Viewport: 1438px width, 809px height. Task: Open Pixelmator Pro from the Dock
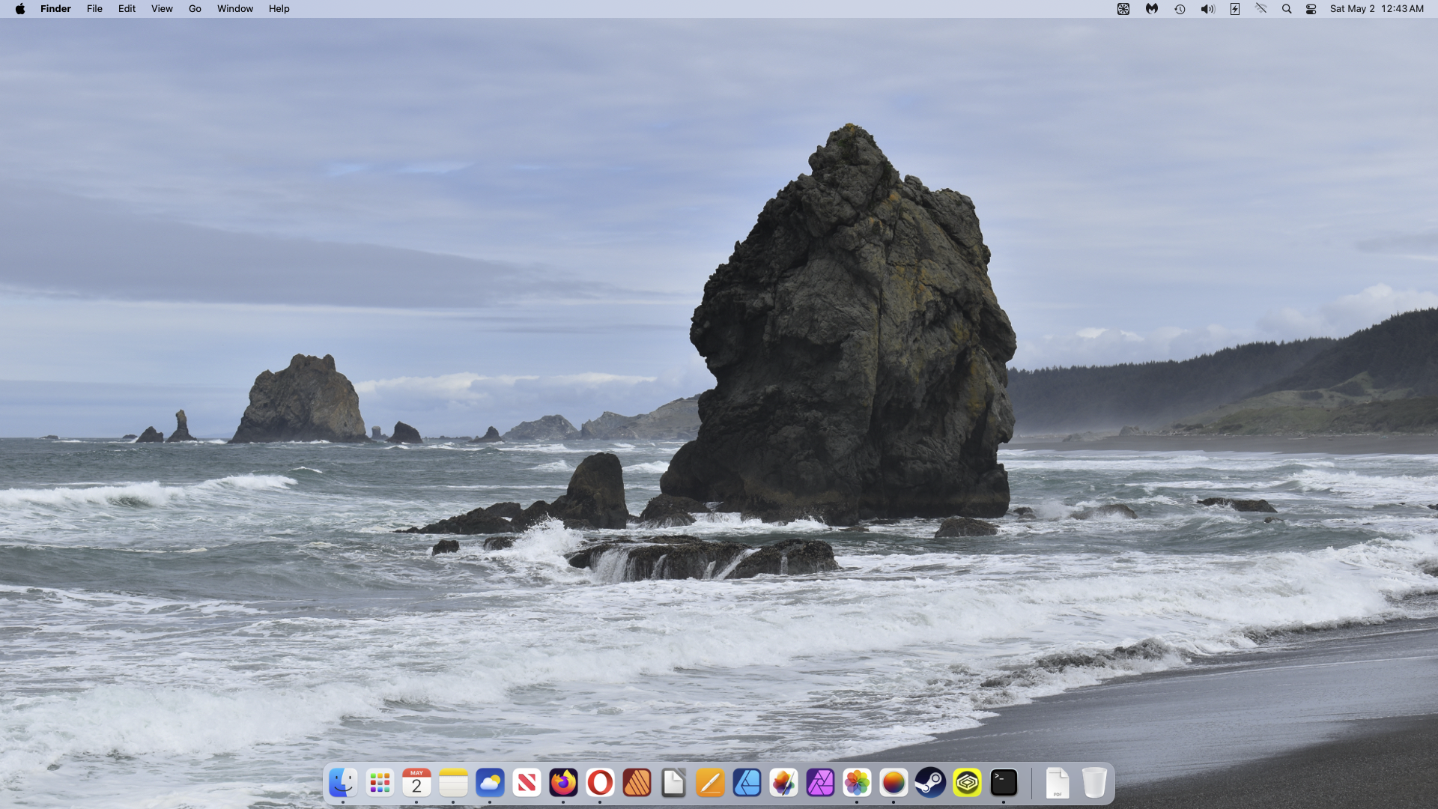point(783,784)
